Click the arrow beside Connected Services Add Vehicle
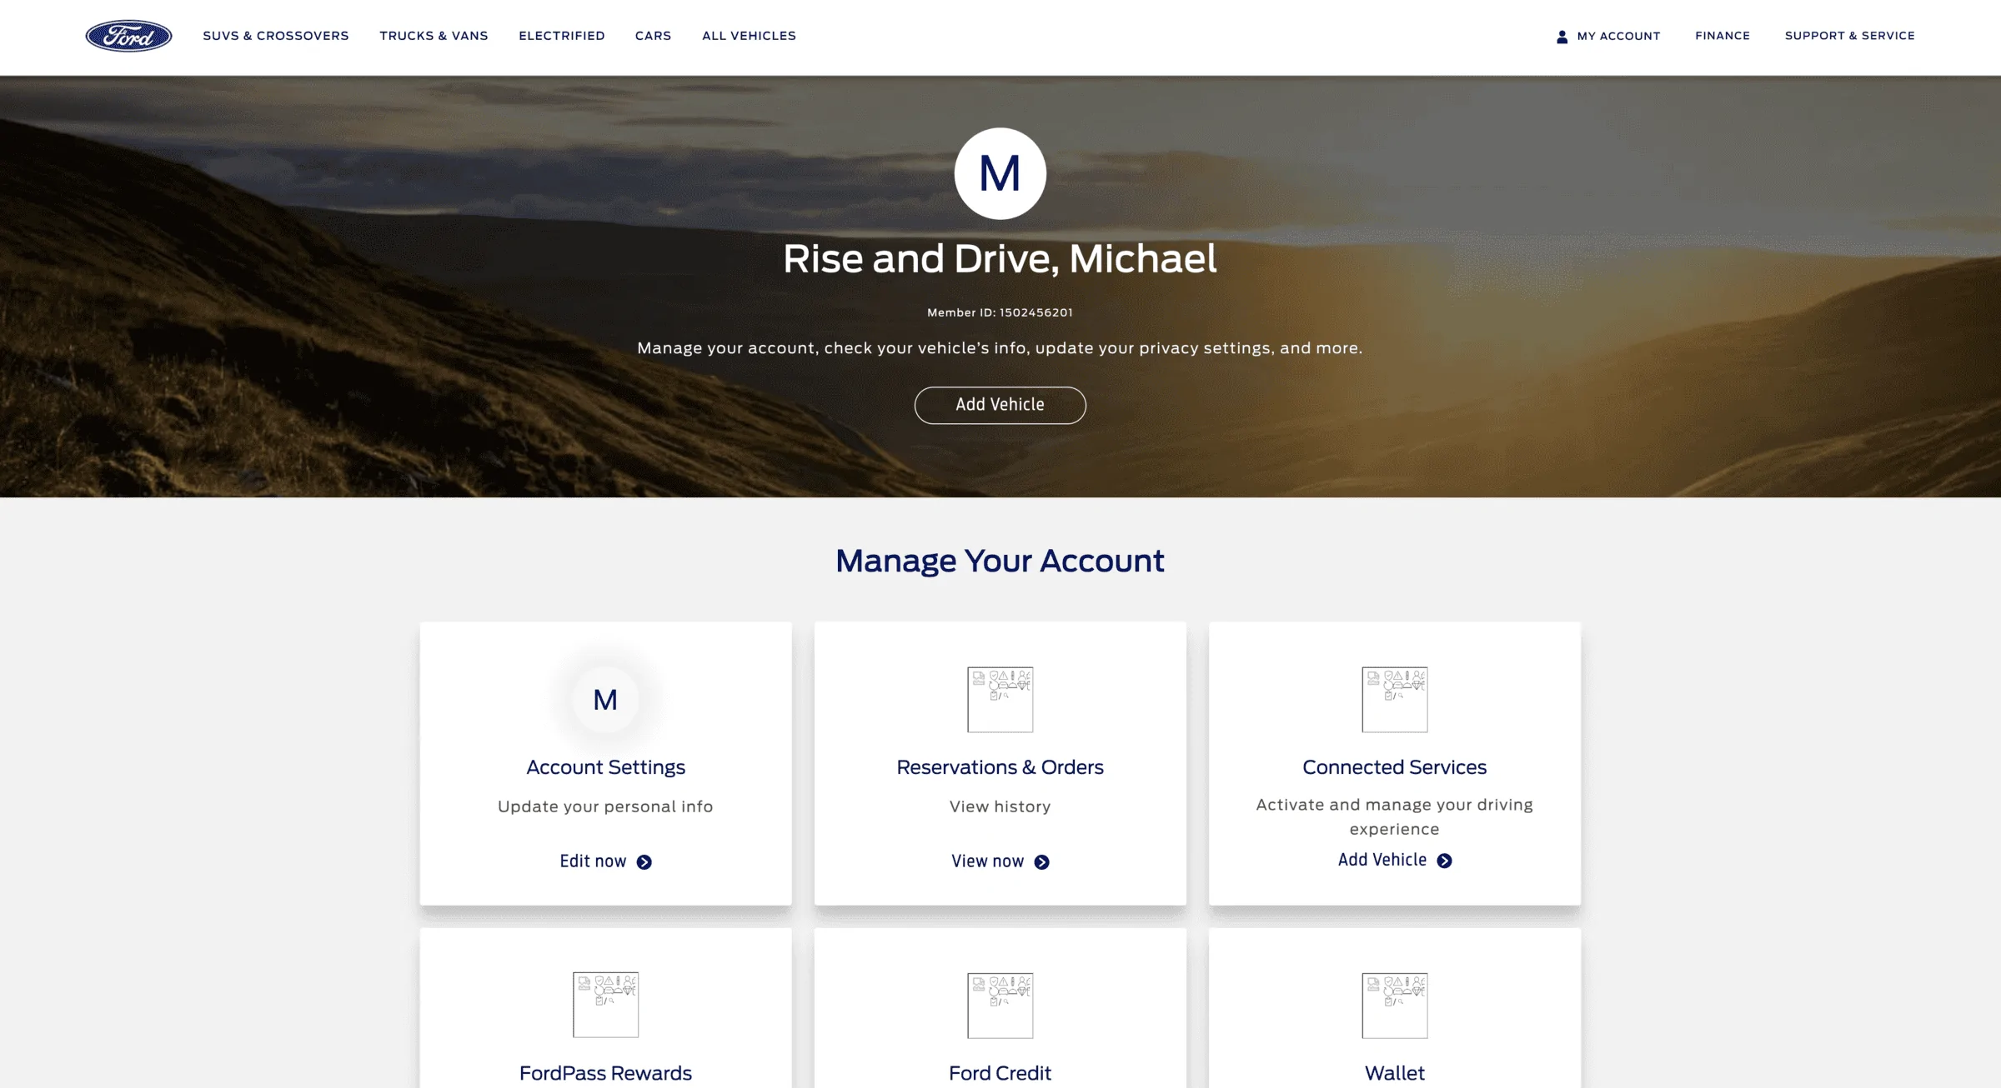The width and height of the screenshot is (2001, 1088). [1444, 861]
